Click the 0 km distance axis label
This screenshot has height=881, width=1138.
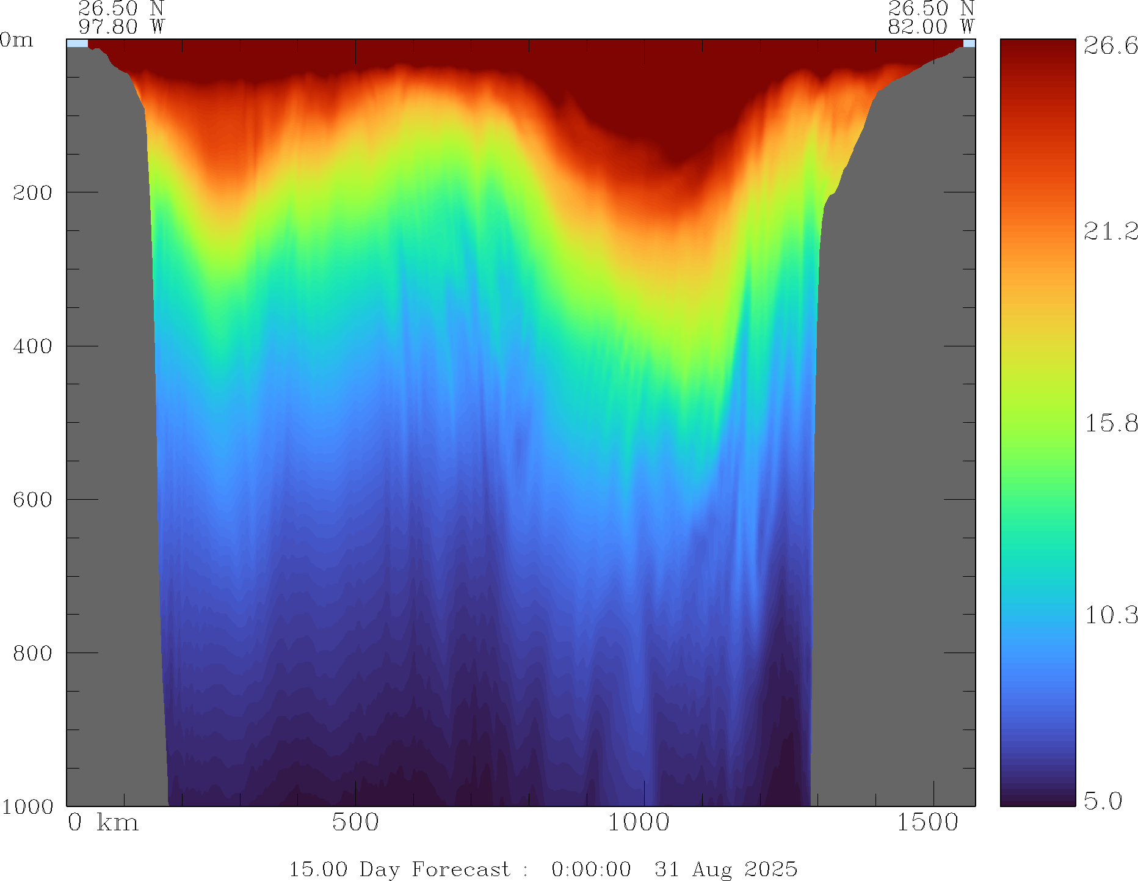coord(103,822)
